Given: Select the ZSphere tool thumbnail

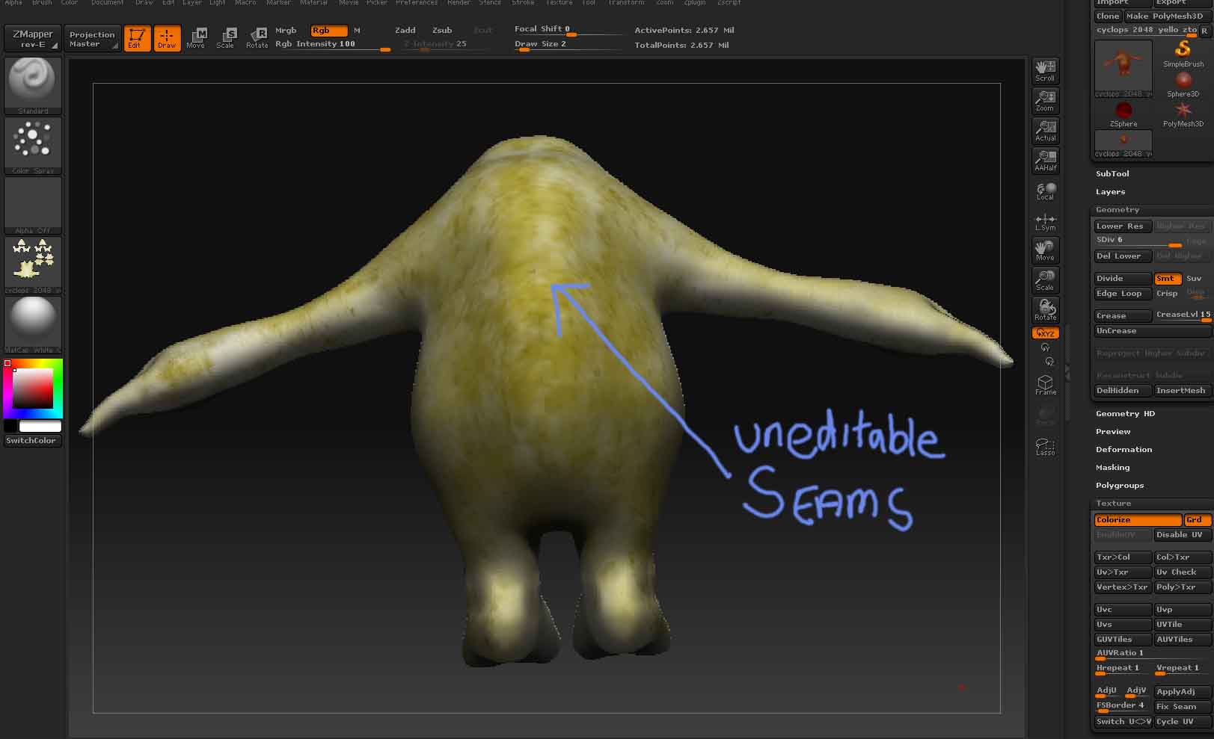Looking at the screenshot, I should (1123, 111).
